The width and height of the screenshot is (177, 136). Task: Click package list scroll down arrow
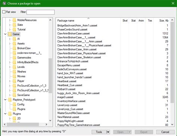point(172,124)
